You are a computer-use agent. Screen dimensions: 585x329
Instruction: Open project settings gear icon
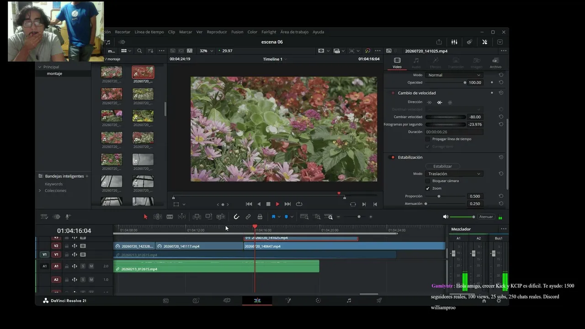click(499, 301)
